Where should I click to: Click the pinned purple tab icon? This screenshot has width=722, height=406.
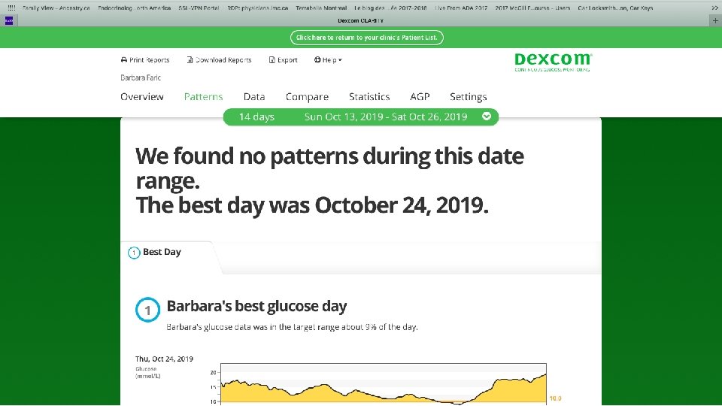pos(8,20)
